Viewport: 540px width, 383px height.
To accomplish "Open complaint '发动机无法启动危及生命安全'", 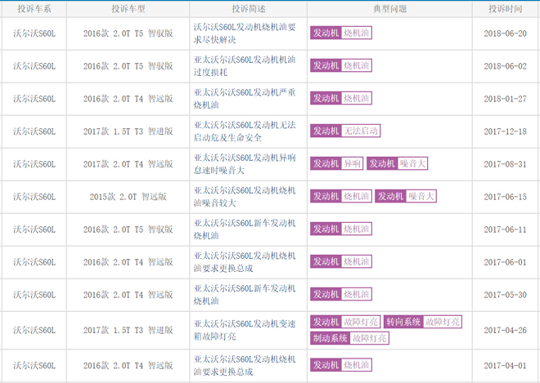I will (245, 131).
